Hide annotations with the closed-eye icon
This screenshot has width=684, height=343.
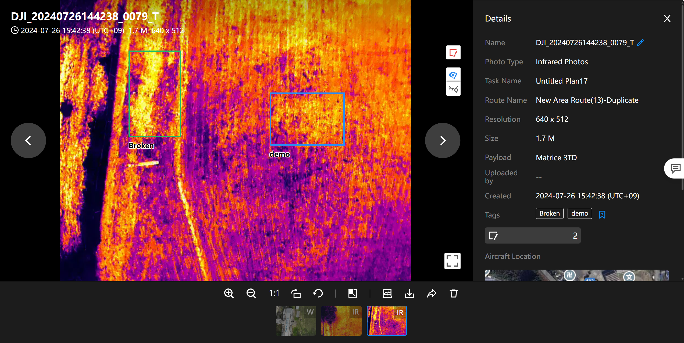(453, 89)
